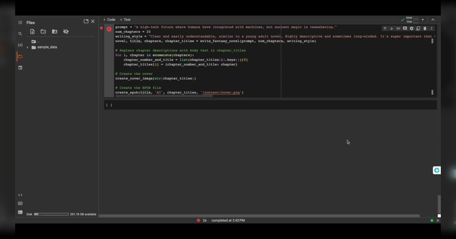Upload a file to session storage

[32, 32]
